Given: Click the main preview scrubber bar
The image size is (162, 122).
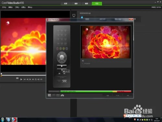Looking at the screenshot, I should [x=23, y=75].
